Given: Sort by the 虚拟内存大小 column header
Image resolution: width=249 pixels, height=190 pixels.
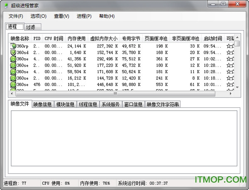Looking at the screenshot, I should 104,38.
